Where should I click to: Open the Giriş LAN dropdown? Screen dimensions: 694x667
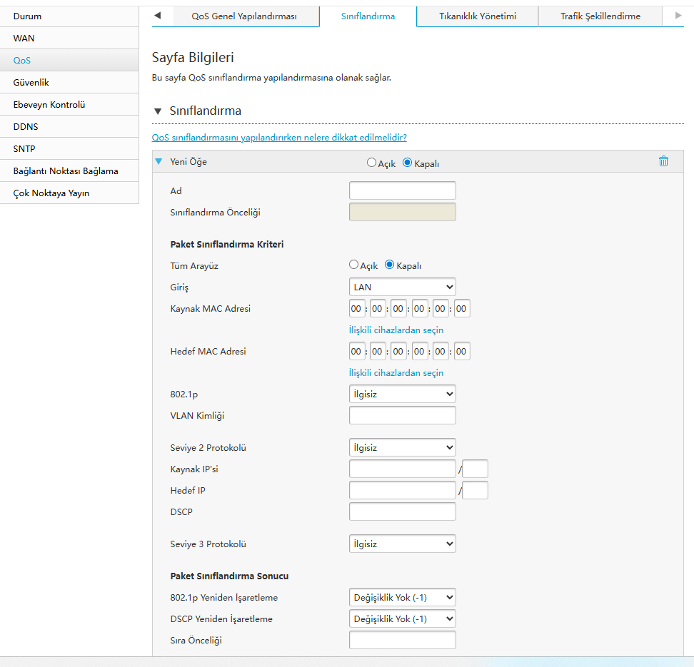pyautogui.click(x=402, y=287)
